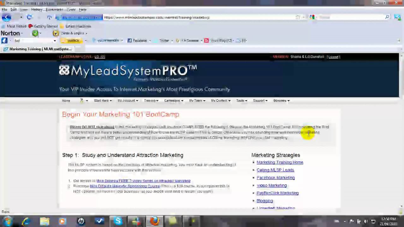
Task: Open the History menu
Action: point(37,9)
